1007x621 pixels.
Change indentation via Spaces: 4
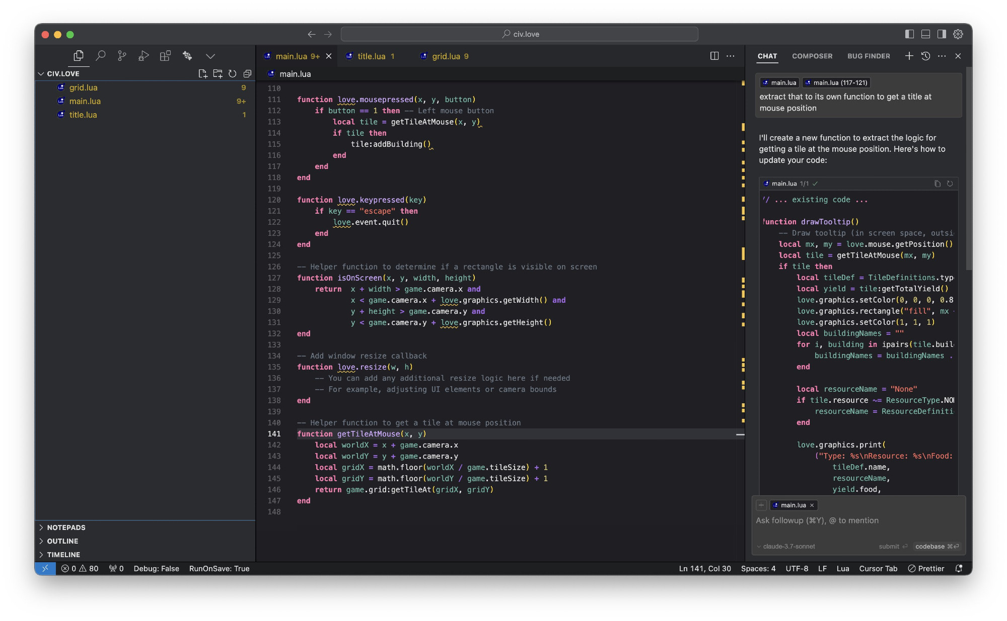758,569
